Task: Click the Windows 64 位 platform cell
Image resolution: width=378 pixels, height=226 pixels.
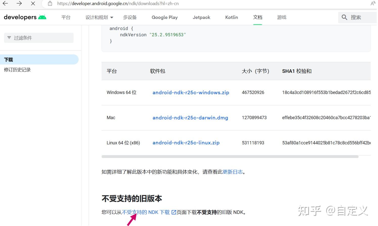Action: (x=121, y=93)
